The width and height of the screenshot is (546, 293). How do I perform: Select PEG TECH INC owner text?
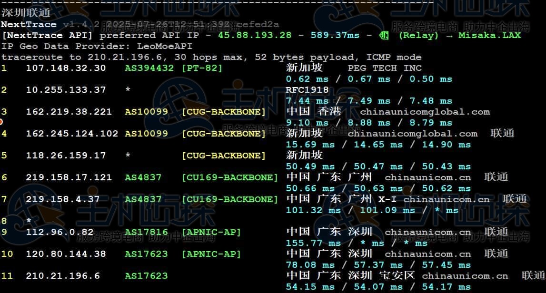385,68
